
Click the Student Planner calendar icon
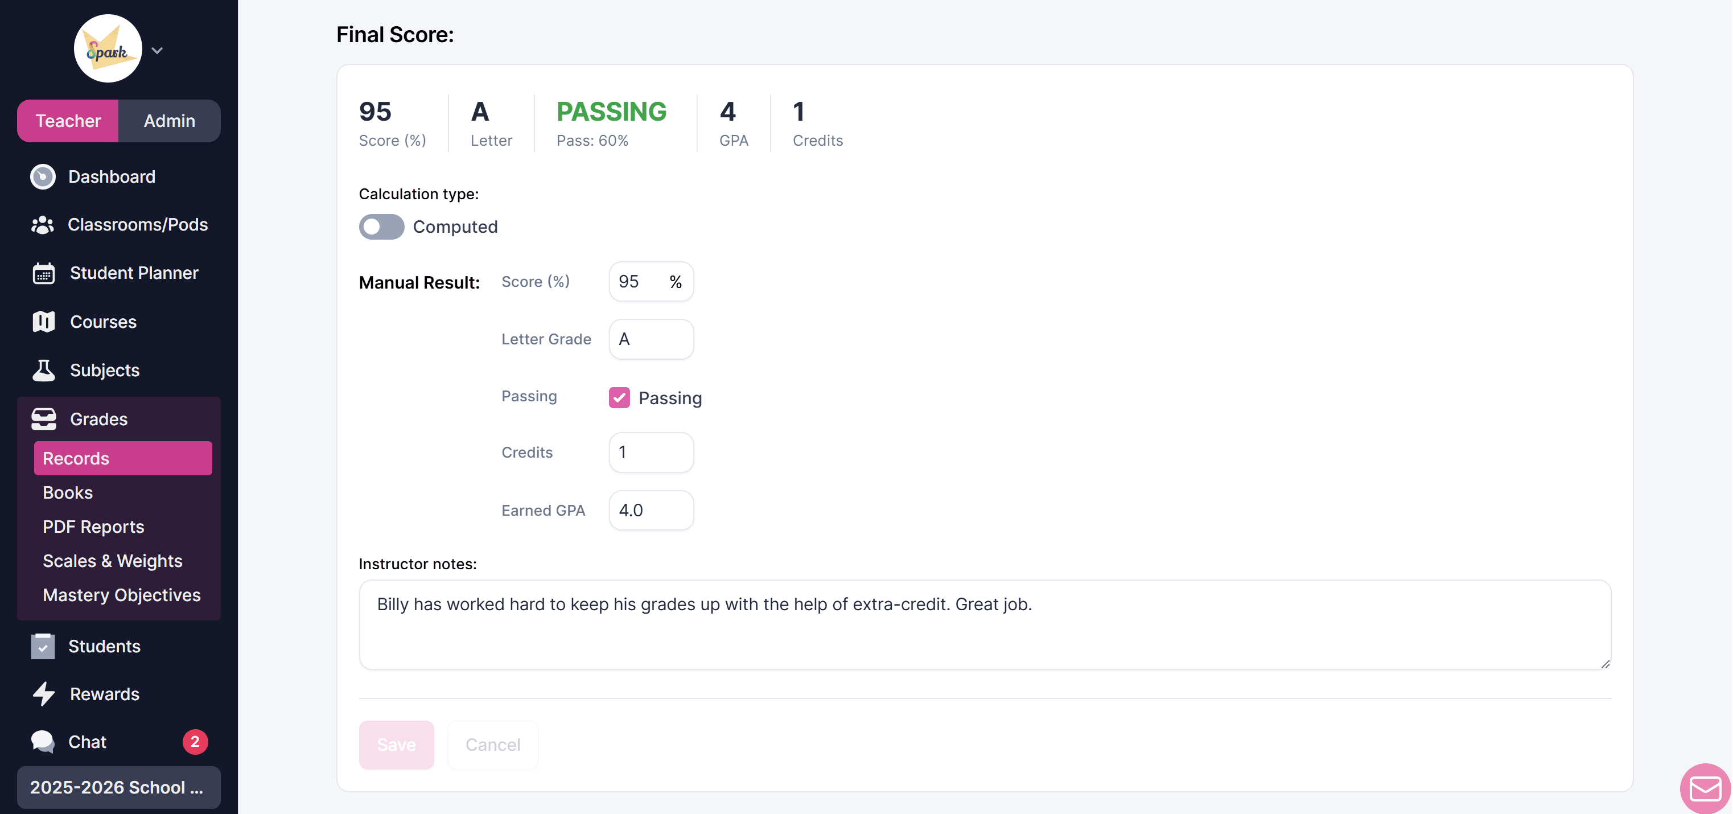pyautogui.click(x=44, y=273)
